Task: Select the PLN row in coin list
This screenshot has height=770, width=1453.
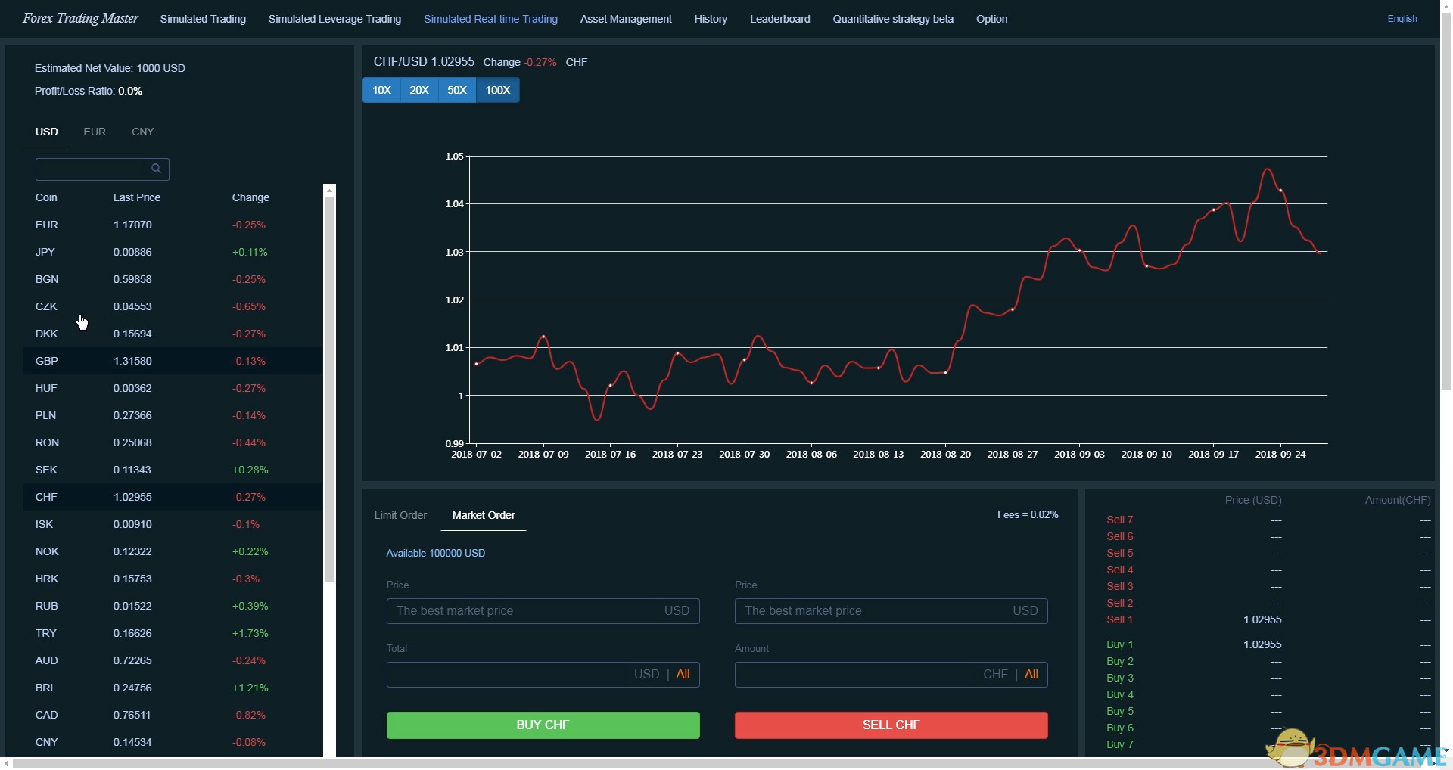Action: [173, 415]
